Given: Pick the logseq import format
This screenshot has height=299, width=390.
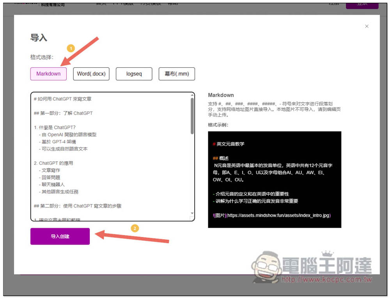Looking at the screenshot, I should [x=134, y=74].
